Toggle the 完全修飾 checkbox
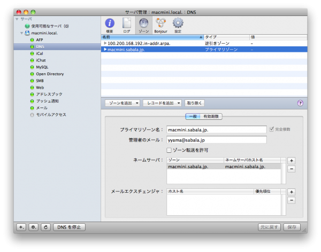Viewport: 321px width, 252px height. click(271, 129)
